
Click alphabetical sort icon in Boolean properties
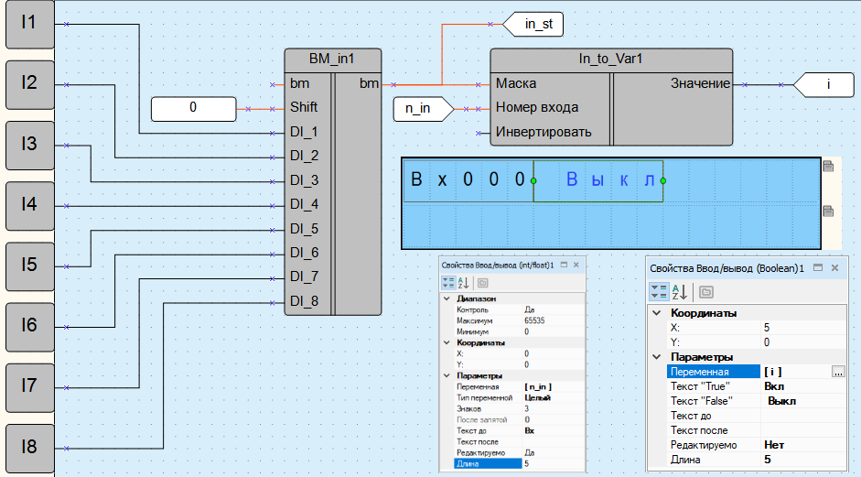pos(682,292)
